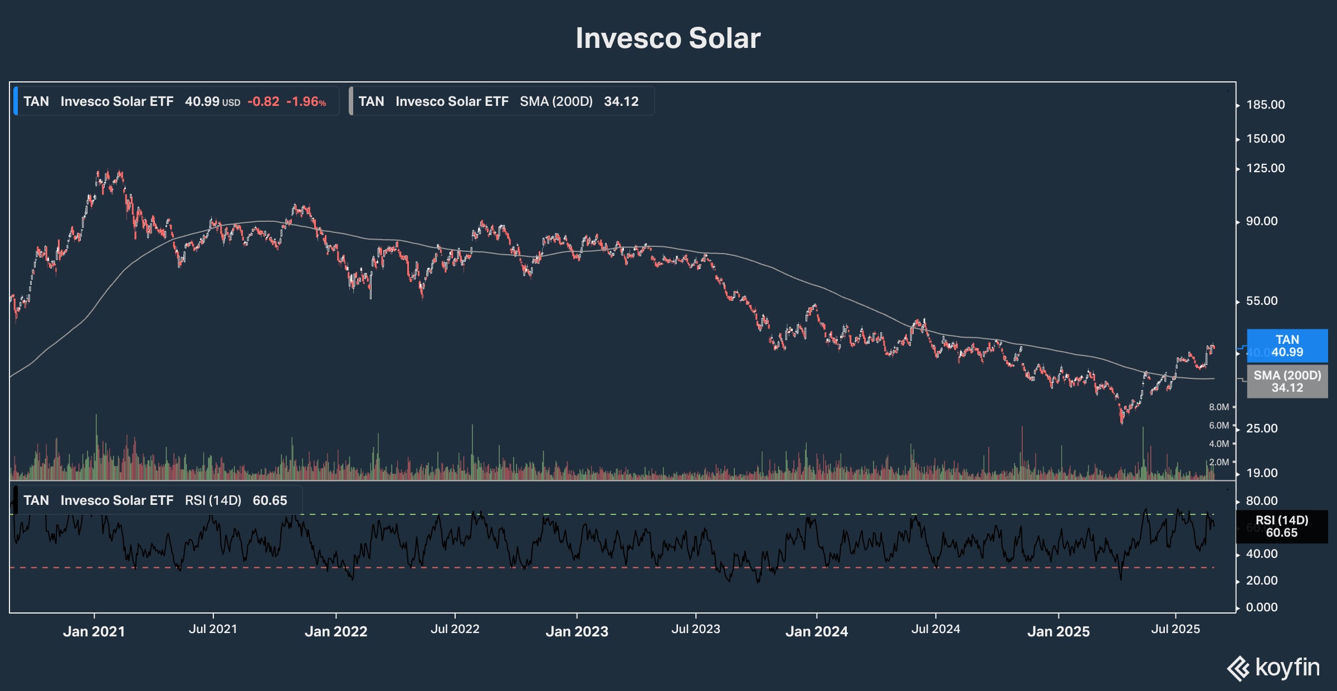Click the black RSI series color bar
This screenshot has width=1337, height=691.
tap(16, 500)
